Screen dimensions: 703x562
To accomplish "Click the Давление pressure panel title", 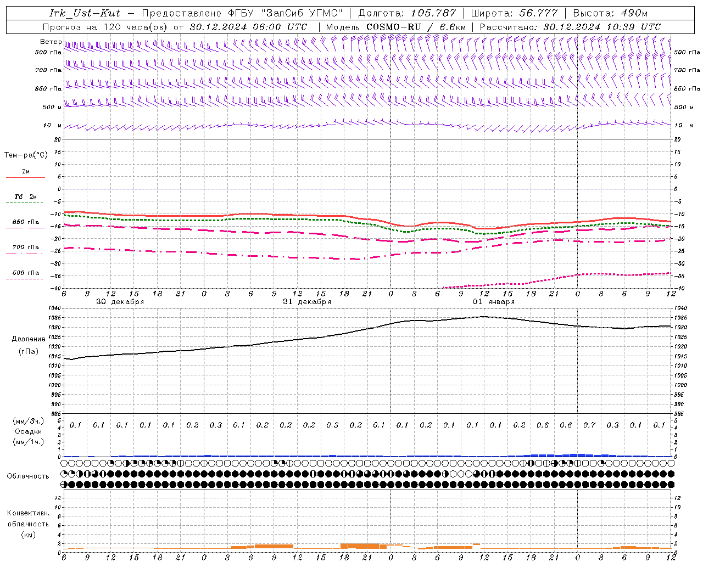I will pyautogui.click(x=29, y=339).
